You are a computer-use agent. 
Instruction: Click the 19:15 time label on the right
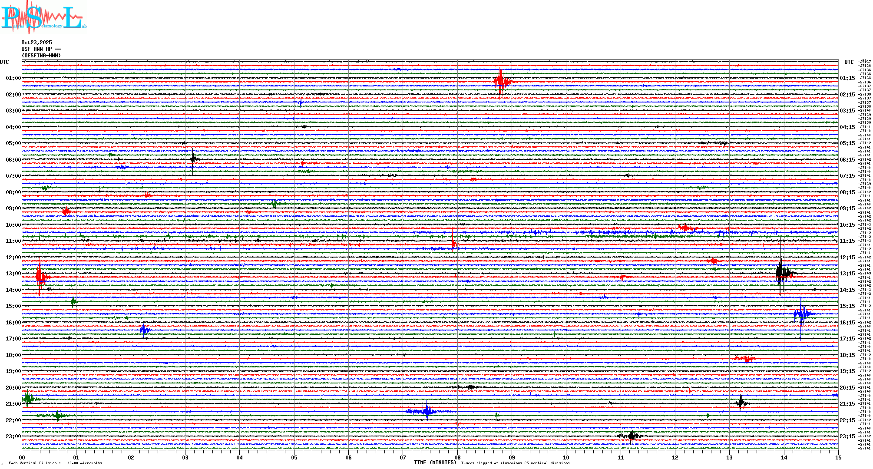(847, 371)
